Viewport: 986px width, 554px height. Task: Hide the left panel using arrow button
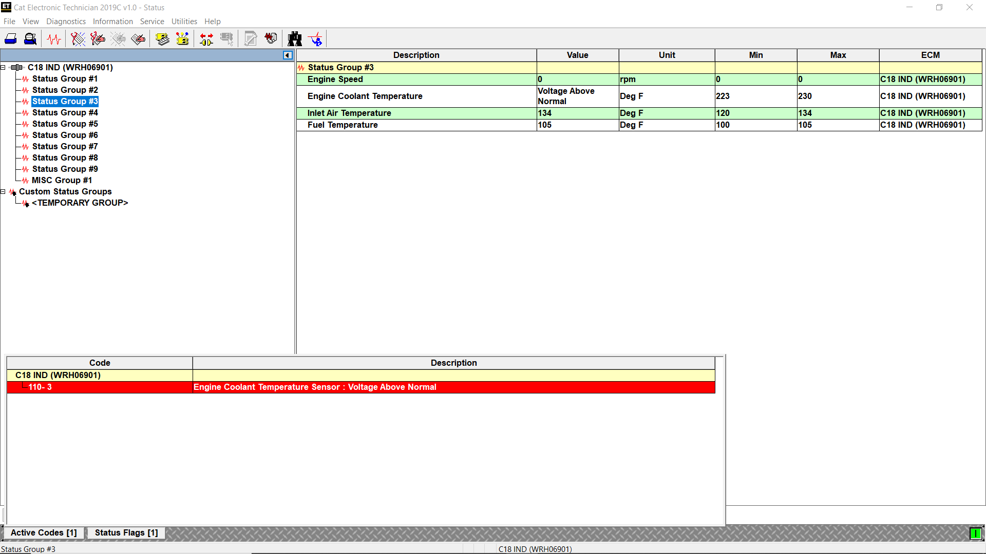coord(288,55)
